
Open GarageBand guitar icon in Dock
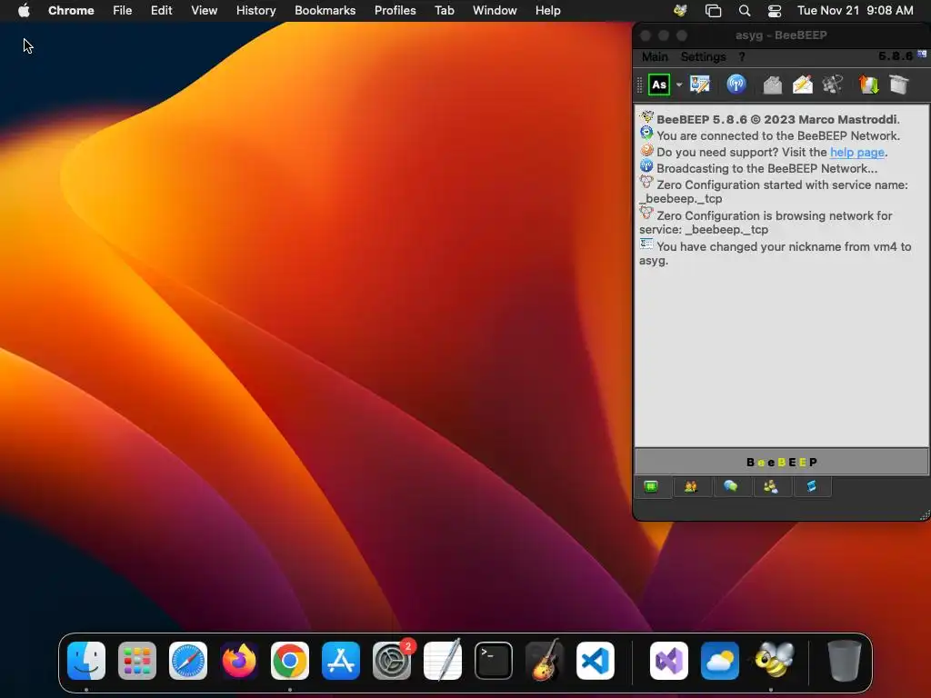pyautogui.click(x=545, y=661)
